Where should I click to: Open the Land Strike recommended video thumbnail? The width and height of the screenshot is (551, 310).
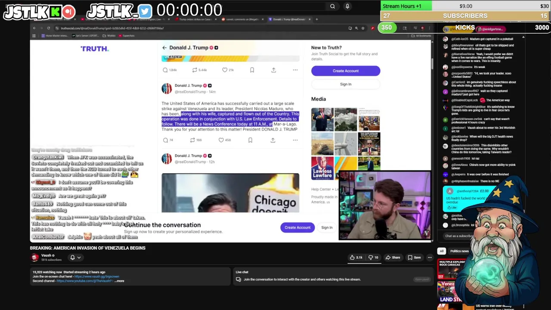coord(450,291)
